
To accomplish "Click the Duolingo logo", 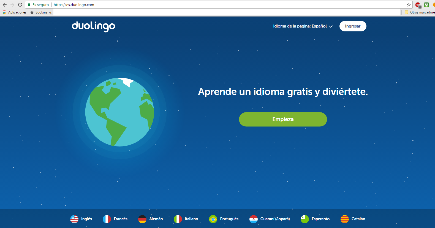I will point(93,26).
